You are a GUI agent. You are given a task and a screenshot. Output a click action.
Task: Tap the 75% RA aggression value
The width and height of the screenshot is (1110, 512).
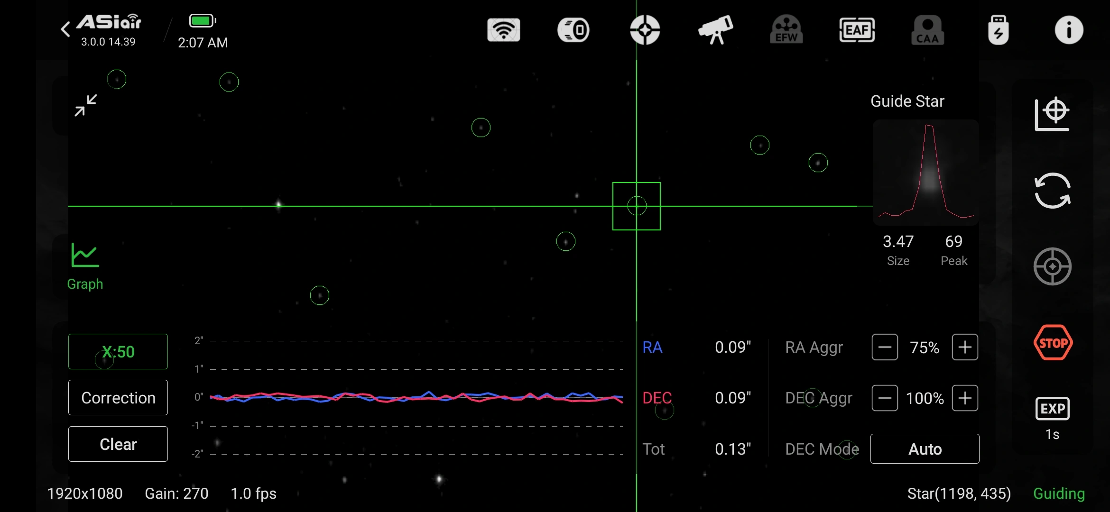pos(925,347)
